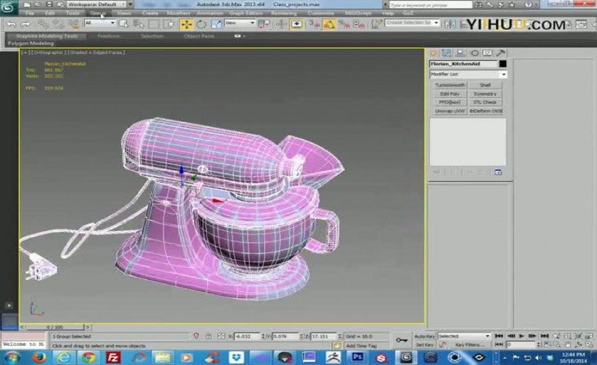
Task: Open the 3ds Max application menu logo
Action: (8, 7)
